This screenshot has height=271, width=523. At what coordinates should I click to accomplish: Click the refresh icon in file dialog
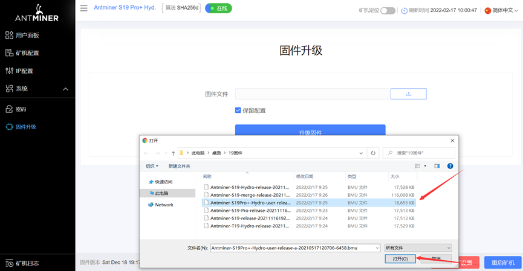[x=373, y=153]
